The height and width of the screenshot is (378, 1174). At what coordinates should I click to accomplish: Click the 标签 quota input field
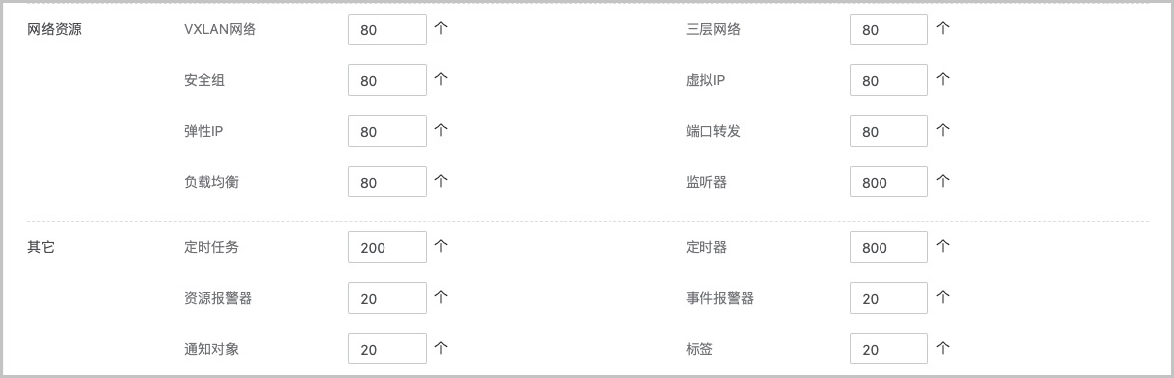889,349
